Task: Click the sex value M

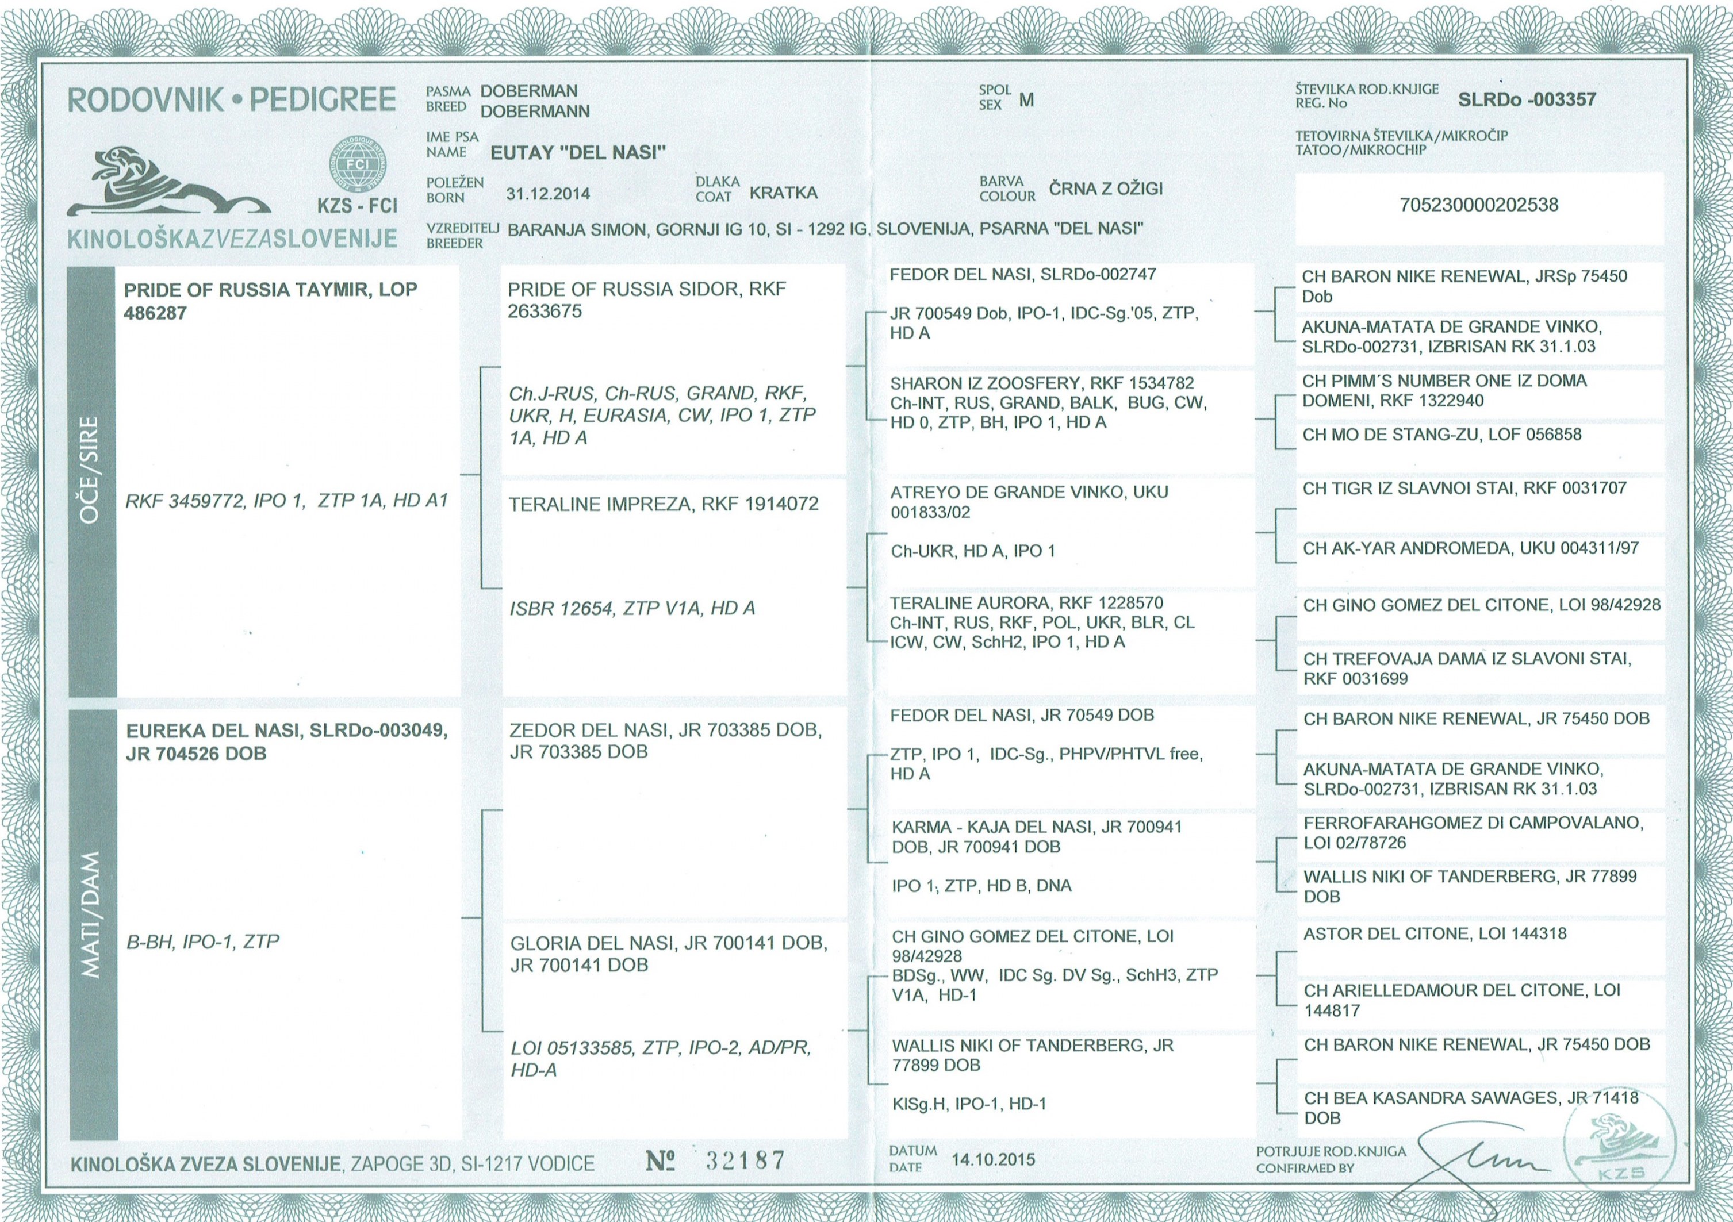Action: click(x=1026, y=99)
